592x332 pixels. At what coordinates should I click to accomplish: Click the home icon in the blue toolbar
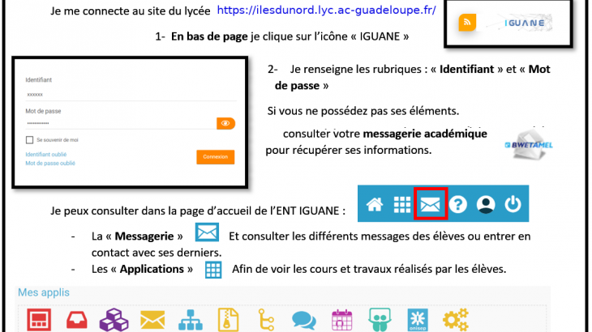tap(374, 204)
